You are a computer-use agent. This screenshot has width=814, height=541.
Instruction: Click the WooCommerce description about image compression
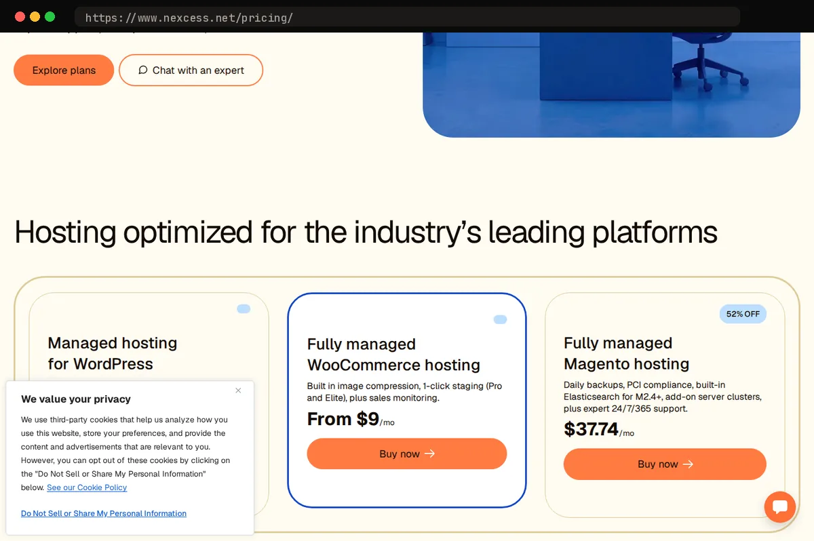pyautogui.click(x=405, y=392)
